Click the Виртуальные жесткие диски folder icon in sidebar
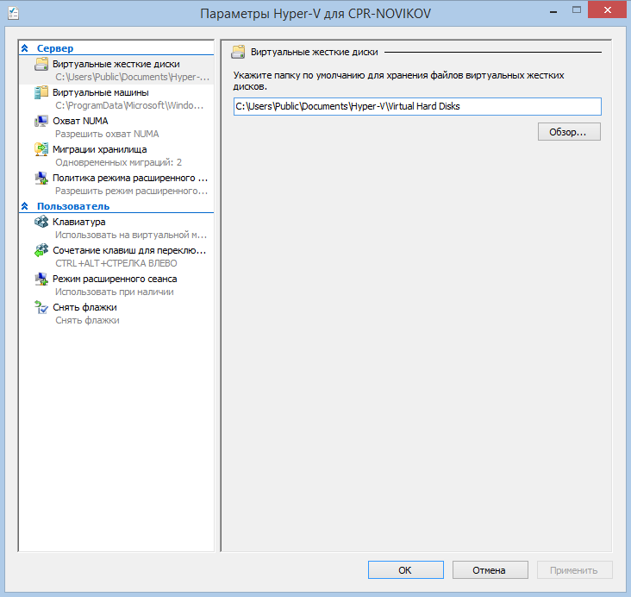This screenshot has height=597, width=631. pyautogui.click(x=41, y=65)
